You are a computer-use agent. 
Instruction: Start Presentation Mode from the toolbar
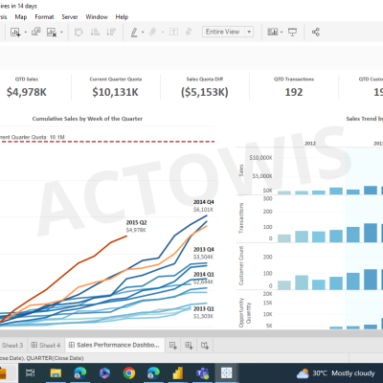pyautogui.click(x=292, y=32)
